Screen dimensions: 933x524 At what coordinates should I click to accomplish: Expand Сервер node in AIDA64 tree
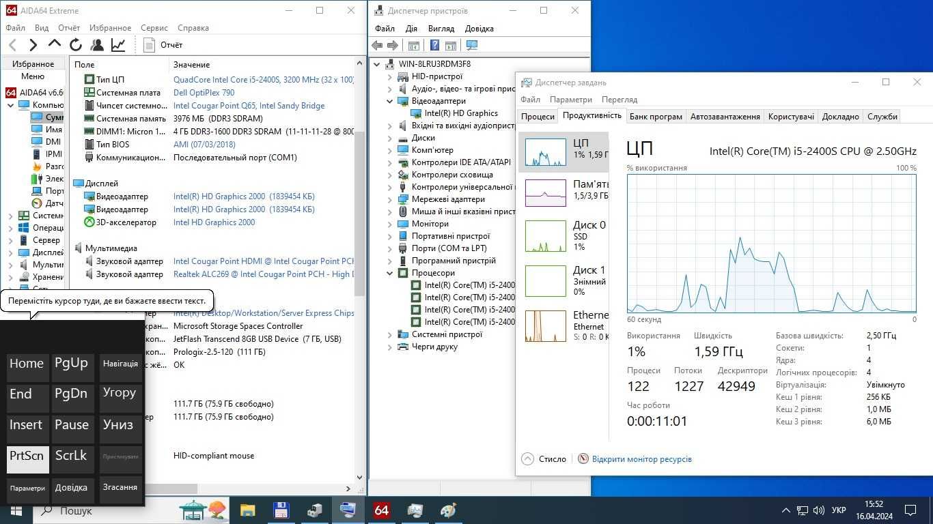pos(11,240)
